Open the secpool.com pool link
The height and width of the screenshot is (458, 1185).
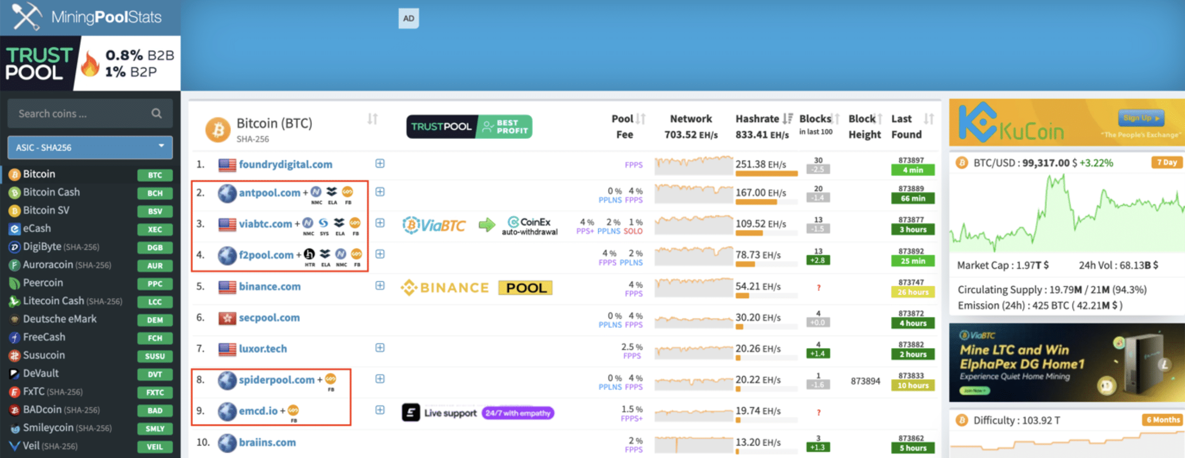tap(269, 318)
